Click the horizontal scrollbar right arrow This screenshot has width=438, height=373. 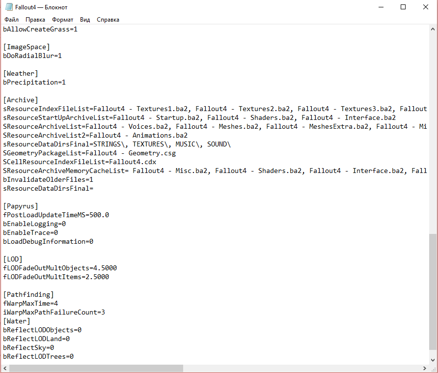point(425,368)
